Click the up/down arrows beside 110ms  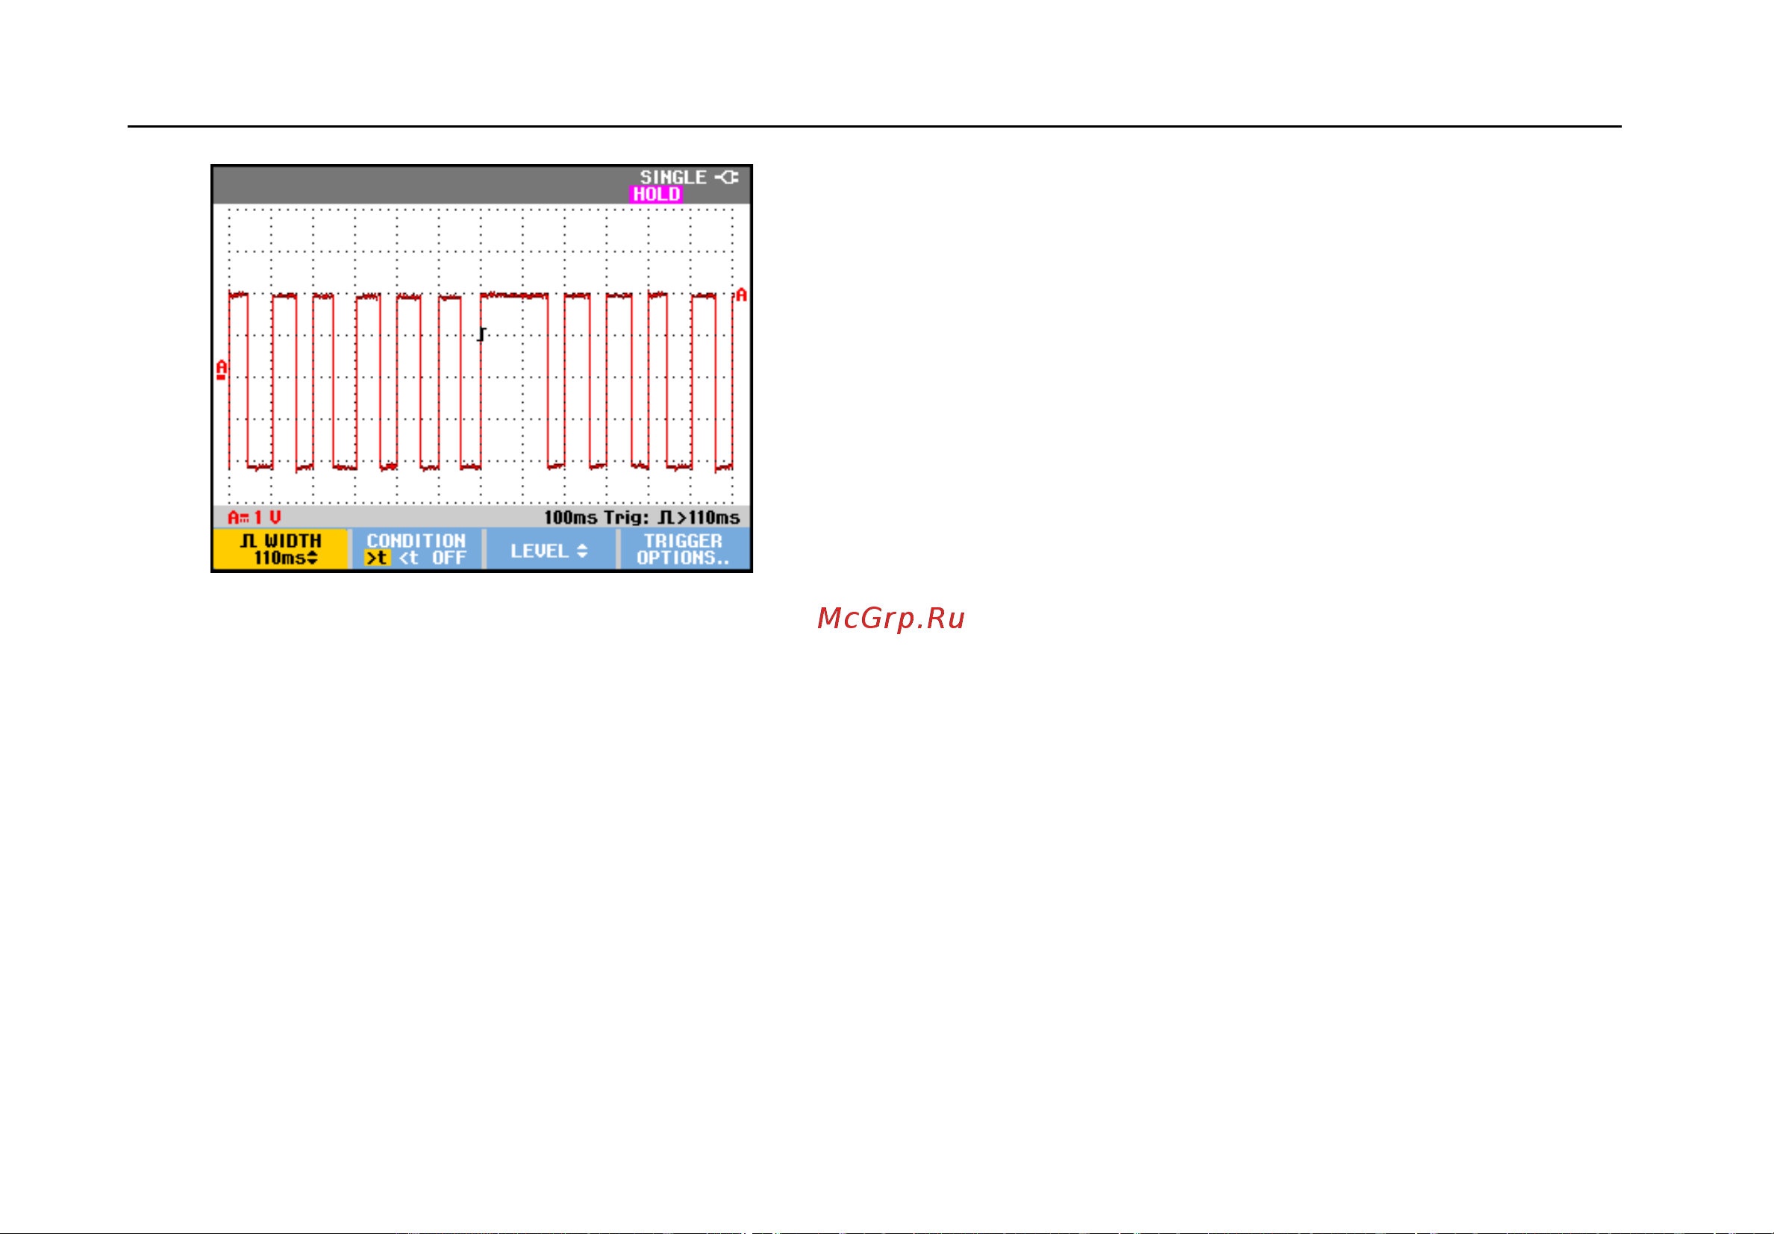(x=312, y=557)
